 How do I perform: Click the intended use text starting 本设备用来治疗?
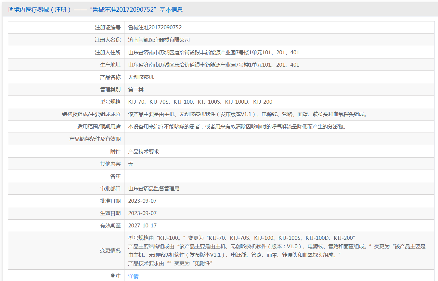[238, 126]
